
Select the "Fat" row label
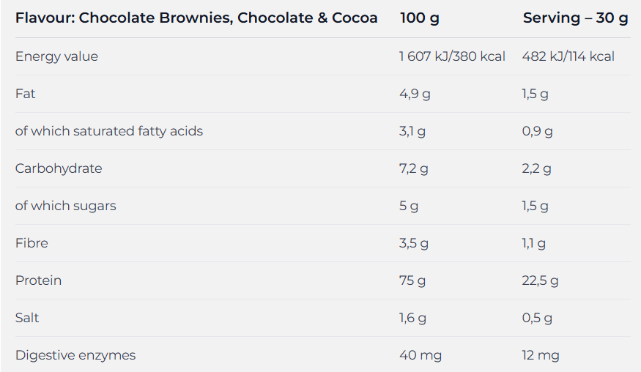[x=25, y=94]
